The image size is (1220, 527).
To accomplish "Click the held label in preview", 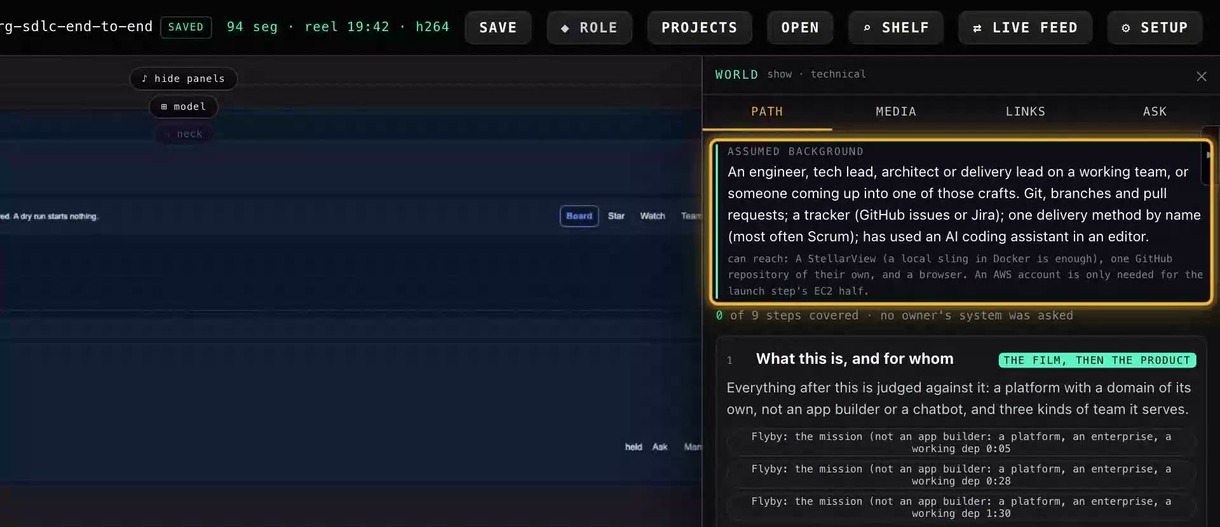I will click(633, 447).
